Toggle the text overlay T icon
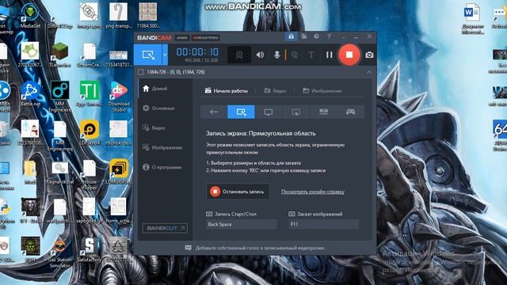 [311, 55]
